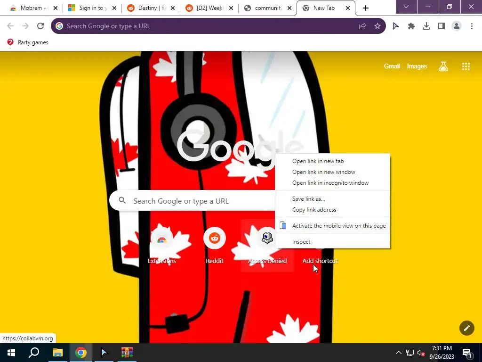Open the cursor-shaped extension icon in the toolbar
482x362 pixels.
(396, 26)
